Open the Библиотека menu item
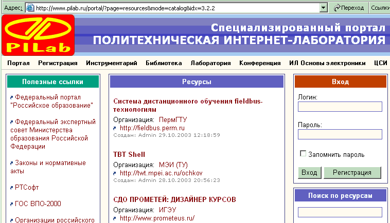390x223 pixels. (x=164, y=63)
